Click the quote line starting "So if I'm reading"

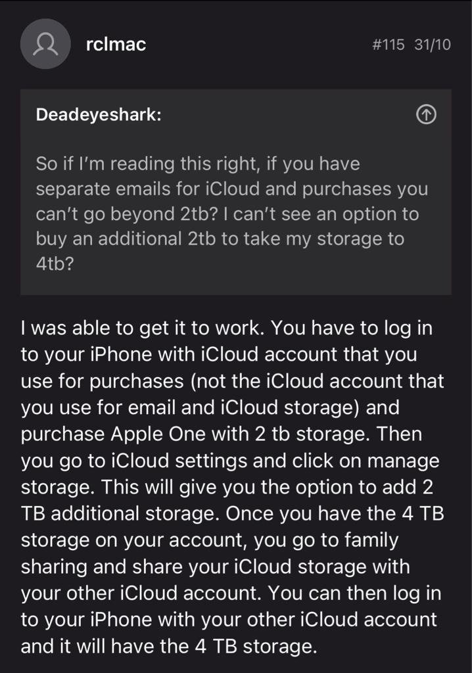pos(197,164)
